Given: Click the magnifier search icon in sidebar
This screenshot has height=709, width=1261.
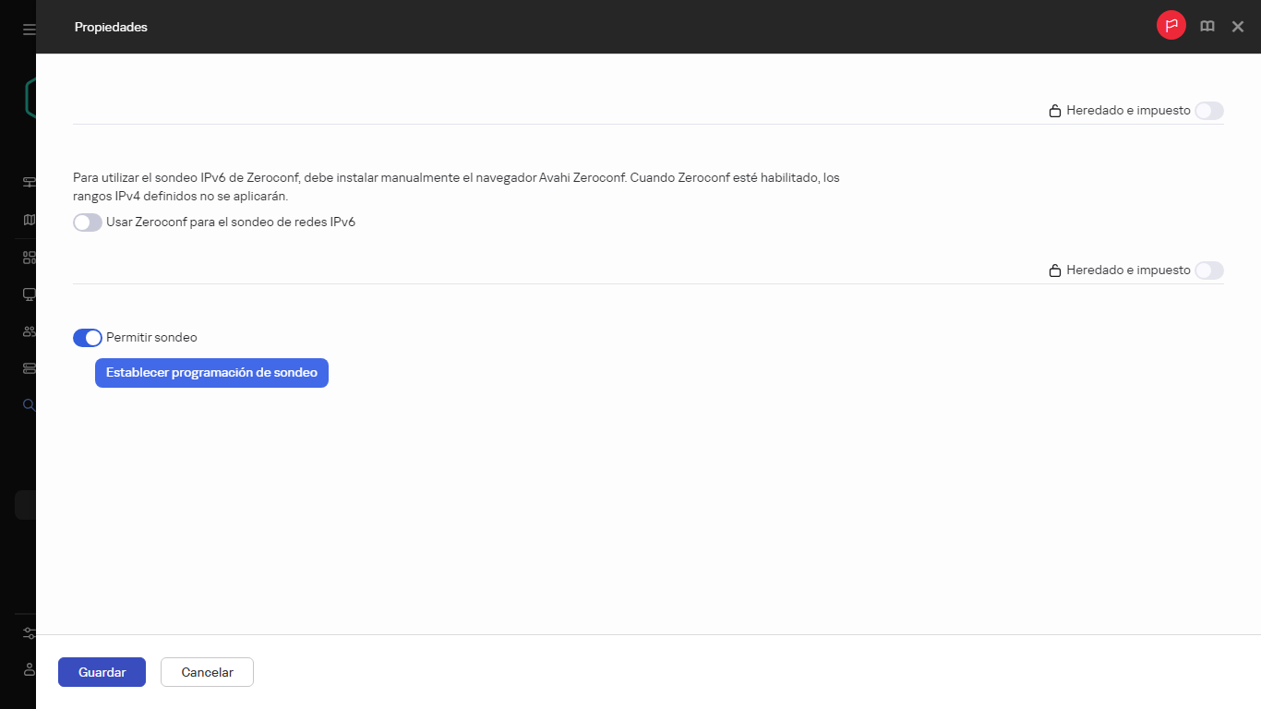Looking at the screenshot, I should tap(30, 404).
